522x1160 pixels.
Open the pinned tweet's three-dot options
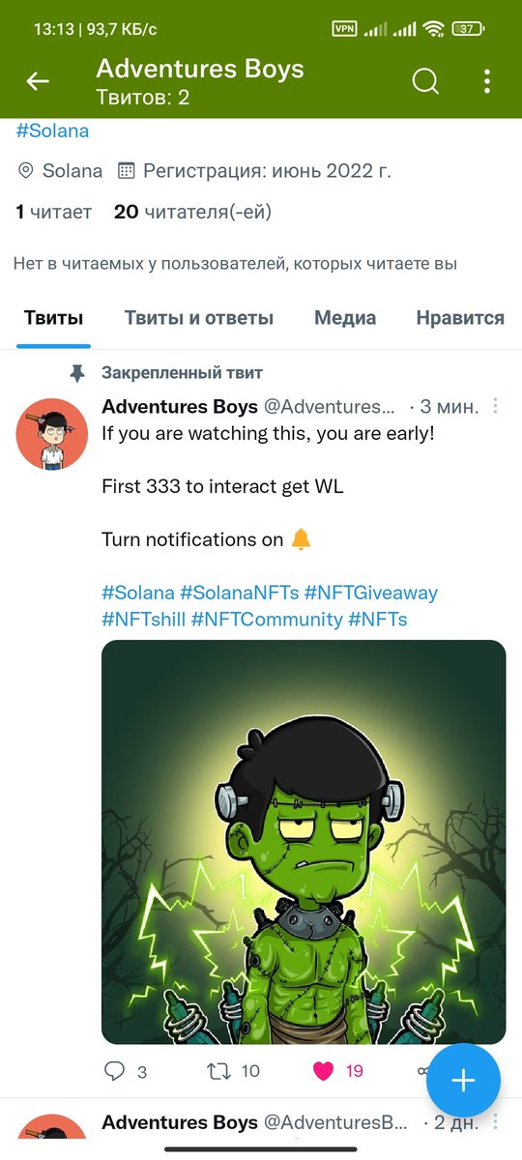click(496, 406)
